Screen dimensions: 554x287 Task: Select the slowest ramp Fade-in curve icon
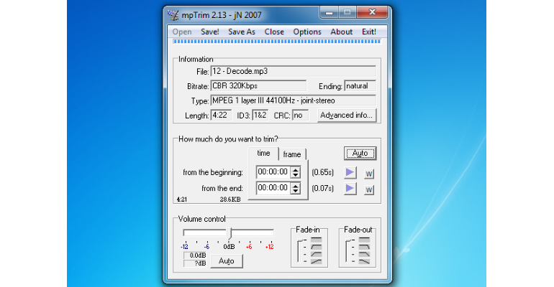coord(317,261)
